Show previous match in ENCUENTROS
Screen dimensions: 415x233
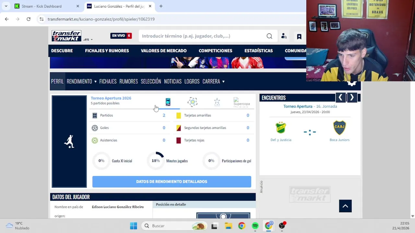[x=340, y=97]
